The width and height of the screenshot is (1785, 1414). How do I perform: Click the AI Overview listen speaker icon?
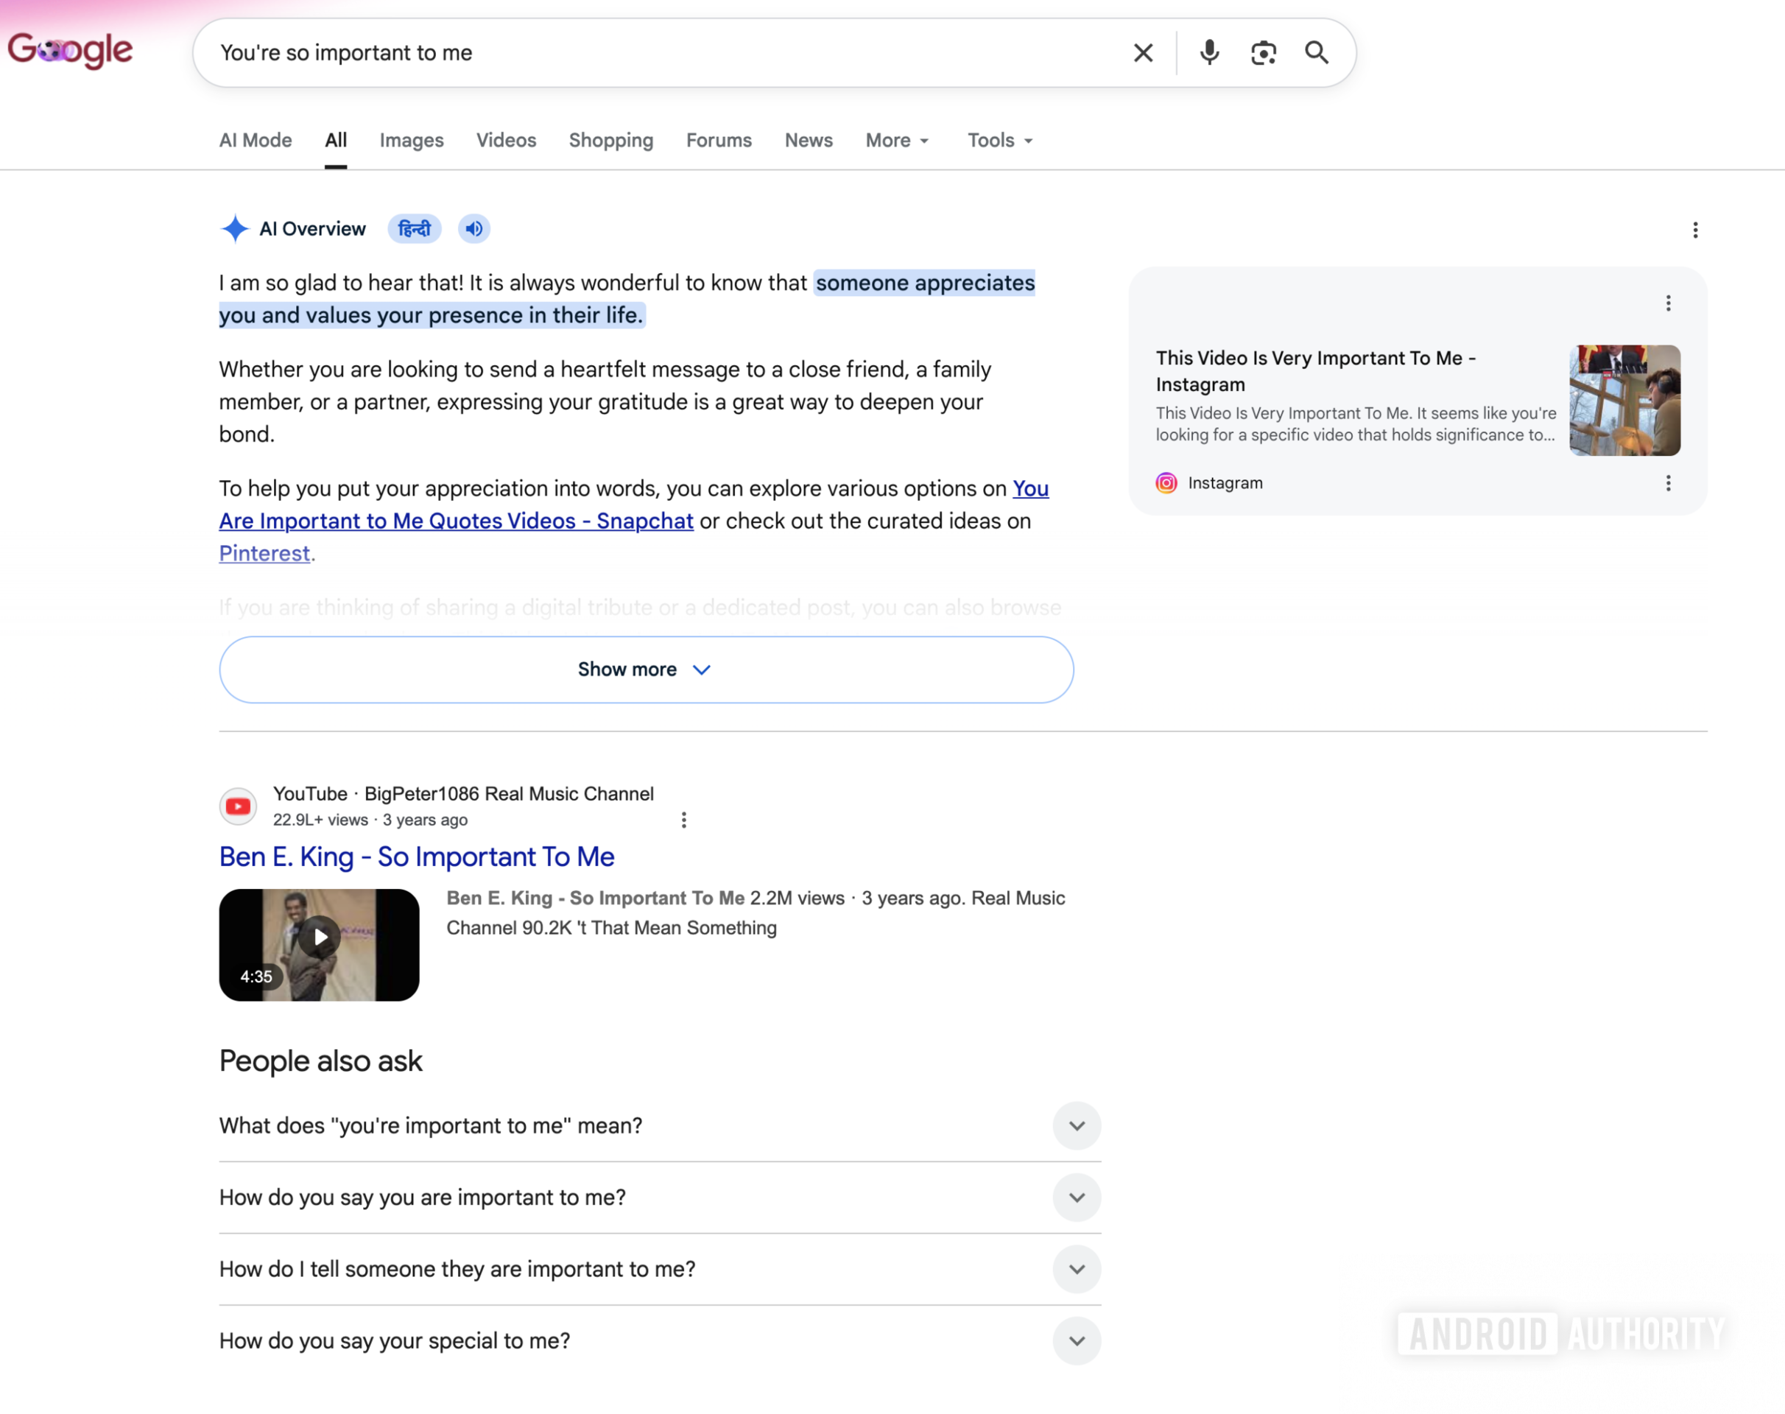point(474,228)
